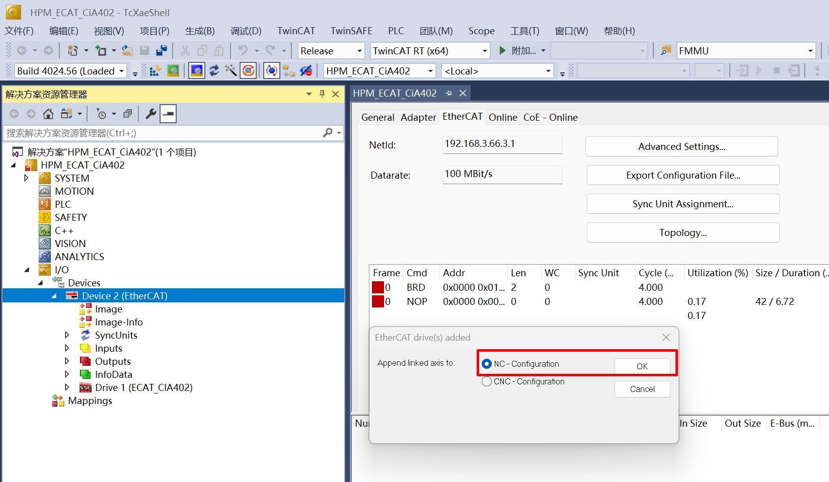Click the Activate Configuration icon
Viewport: 829px width, 482px height.
155,70
